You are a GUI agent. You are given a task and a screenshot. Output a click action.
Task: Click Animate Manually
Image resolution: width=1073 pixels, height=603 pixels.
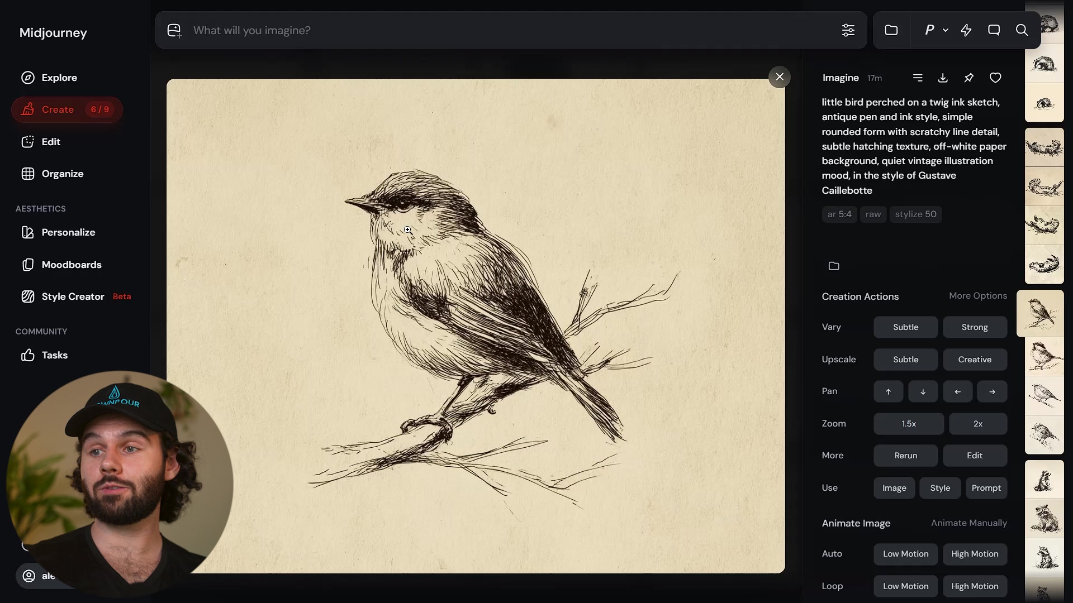[x=969, y=523]
